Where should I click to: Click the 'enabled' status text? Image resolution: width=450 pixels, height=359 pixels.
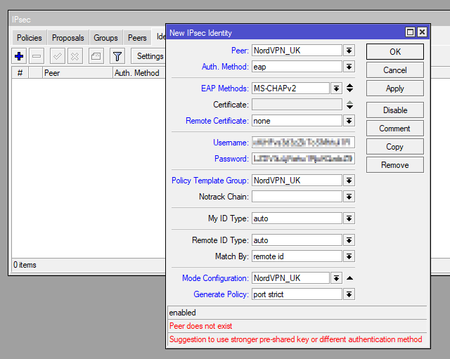(x=183, y=313)
